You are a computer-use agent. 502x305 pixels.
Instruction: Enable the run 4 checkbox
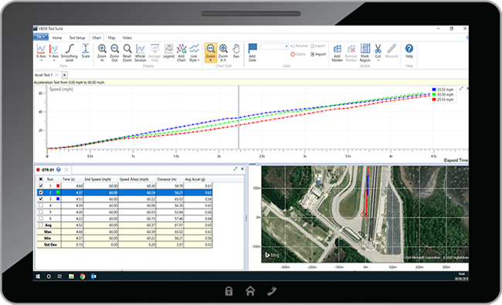tap(41, 205)
